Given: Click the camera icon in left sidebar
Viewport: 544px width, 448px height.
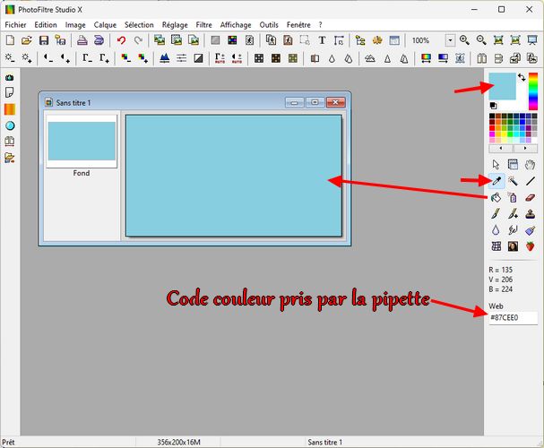Looking at the screenshot, I should coord(10,78).
